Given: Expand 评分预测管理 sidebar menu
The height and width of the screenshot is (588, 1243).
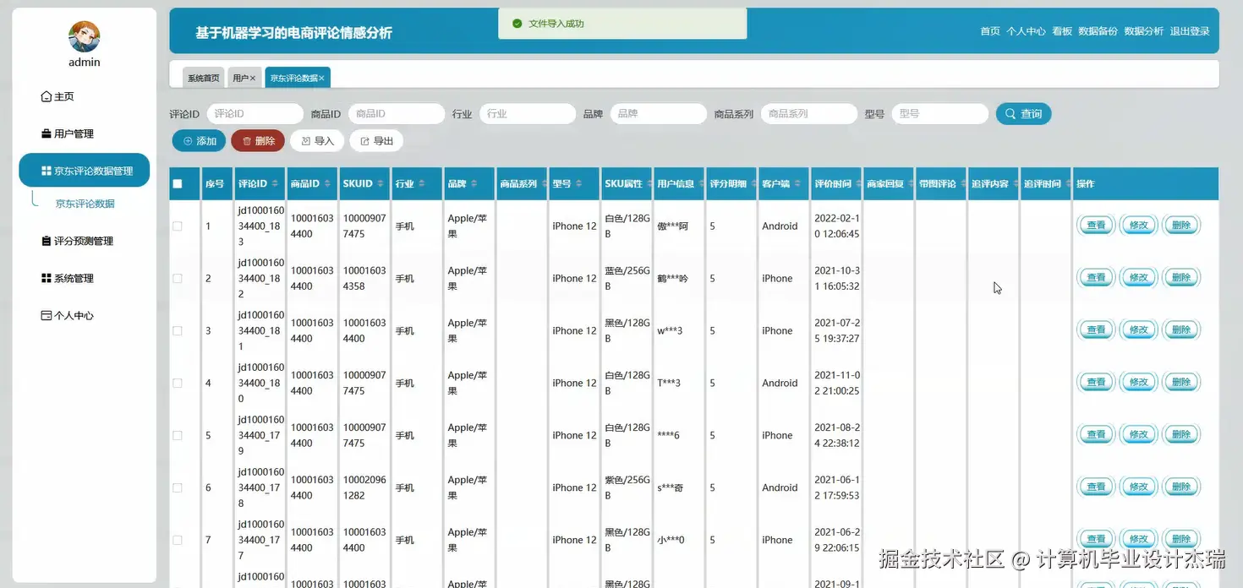Looking at the screenshot, I should (x=78, y=241).
